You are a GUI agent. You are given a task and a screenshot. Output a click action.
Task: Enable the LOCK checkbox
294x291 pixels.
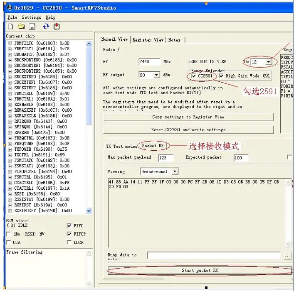coord(69,242)
